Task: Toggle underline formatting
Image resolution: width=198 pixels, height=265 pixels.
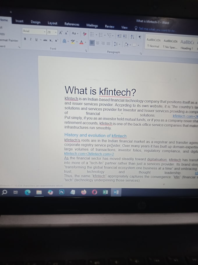Action: (x=36, y=39)
